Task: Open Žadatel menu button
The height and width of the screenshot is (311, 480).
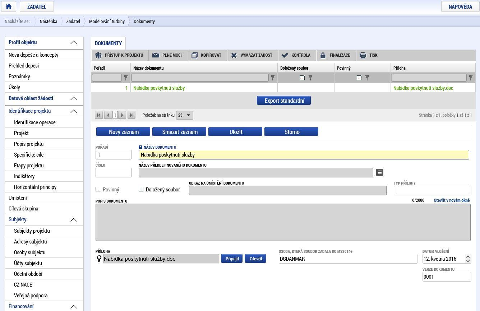Action: [x=37, y=6]
